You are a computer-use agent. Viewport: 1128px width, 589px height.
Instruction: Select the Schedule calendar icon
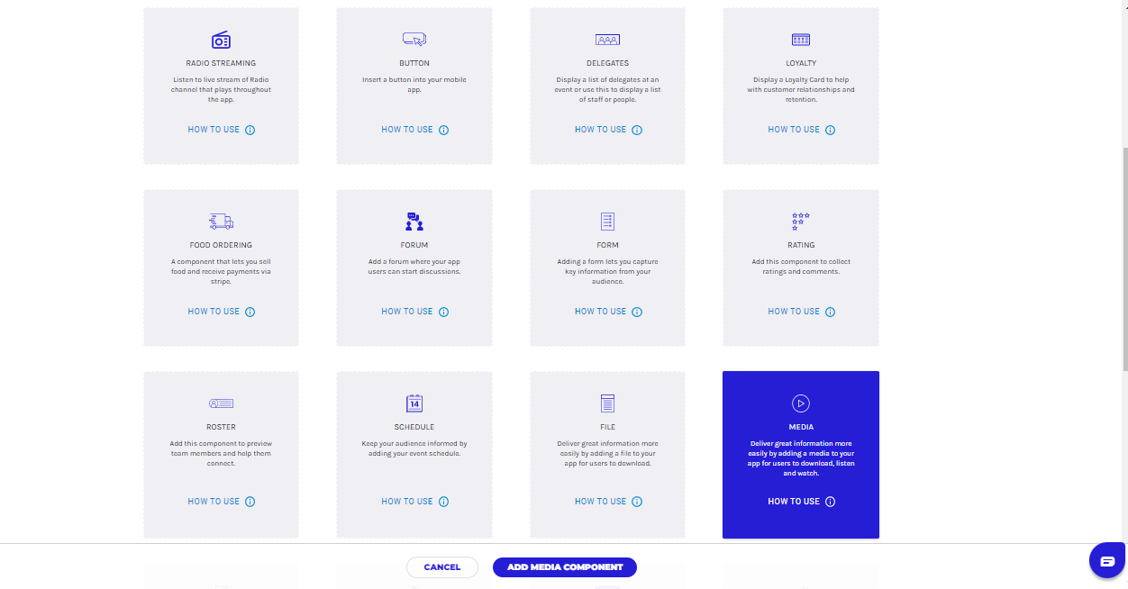pyautogui.click(x=414, y=403)
